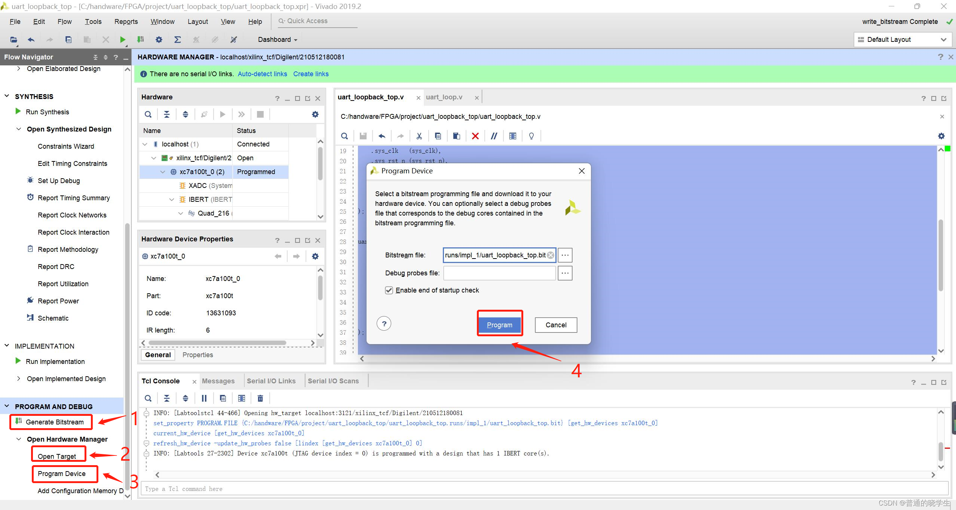Click Quick Access search field

(317, 21)
